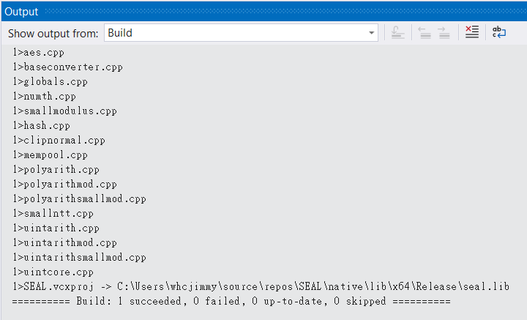Clear all output text

click(472, 33)
